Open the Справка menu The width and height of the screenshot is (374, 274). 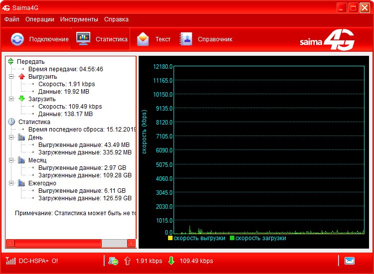(x=116, y=19)
